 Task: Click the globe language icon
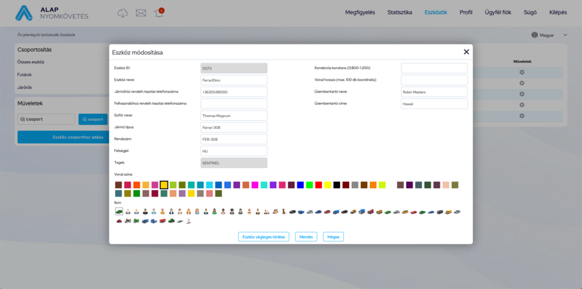click(x=535, y=35)
